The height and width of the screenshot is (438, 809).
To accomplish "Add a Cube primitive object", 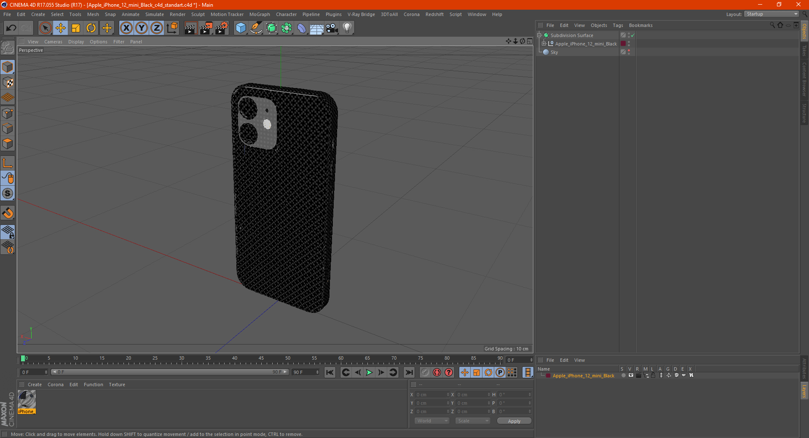I will pyautogui.click(x=241, y=28).
